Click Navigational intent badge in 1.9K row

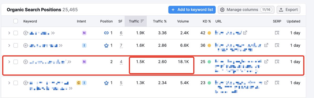pyautogui.click(x=84, y=33)
